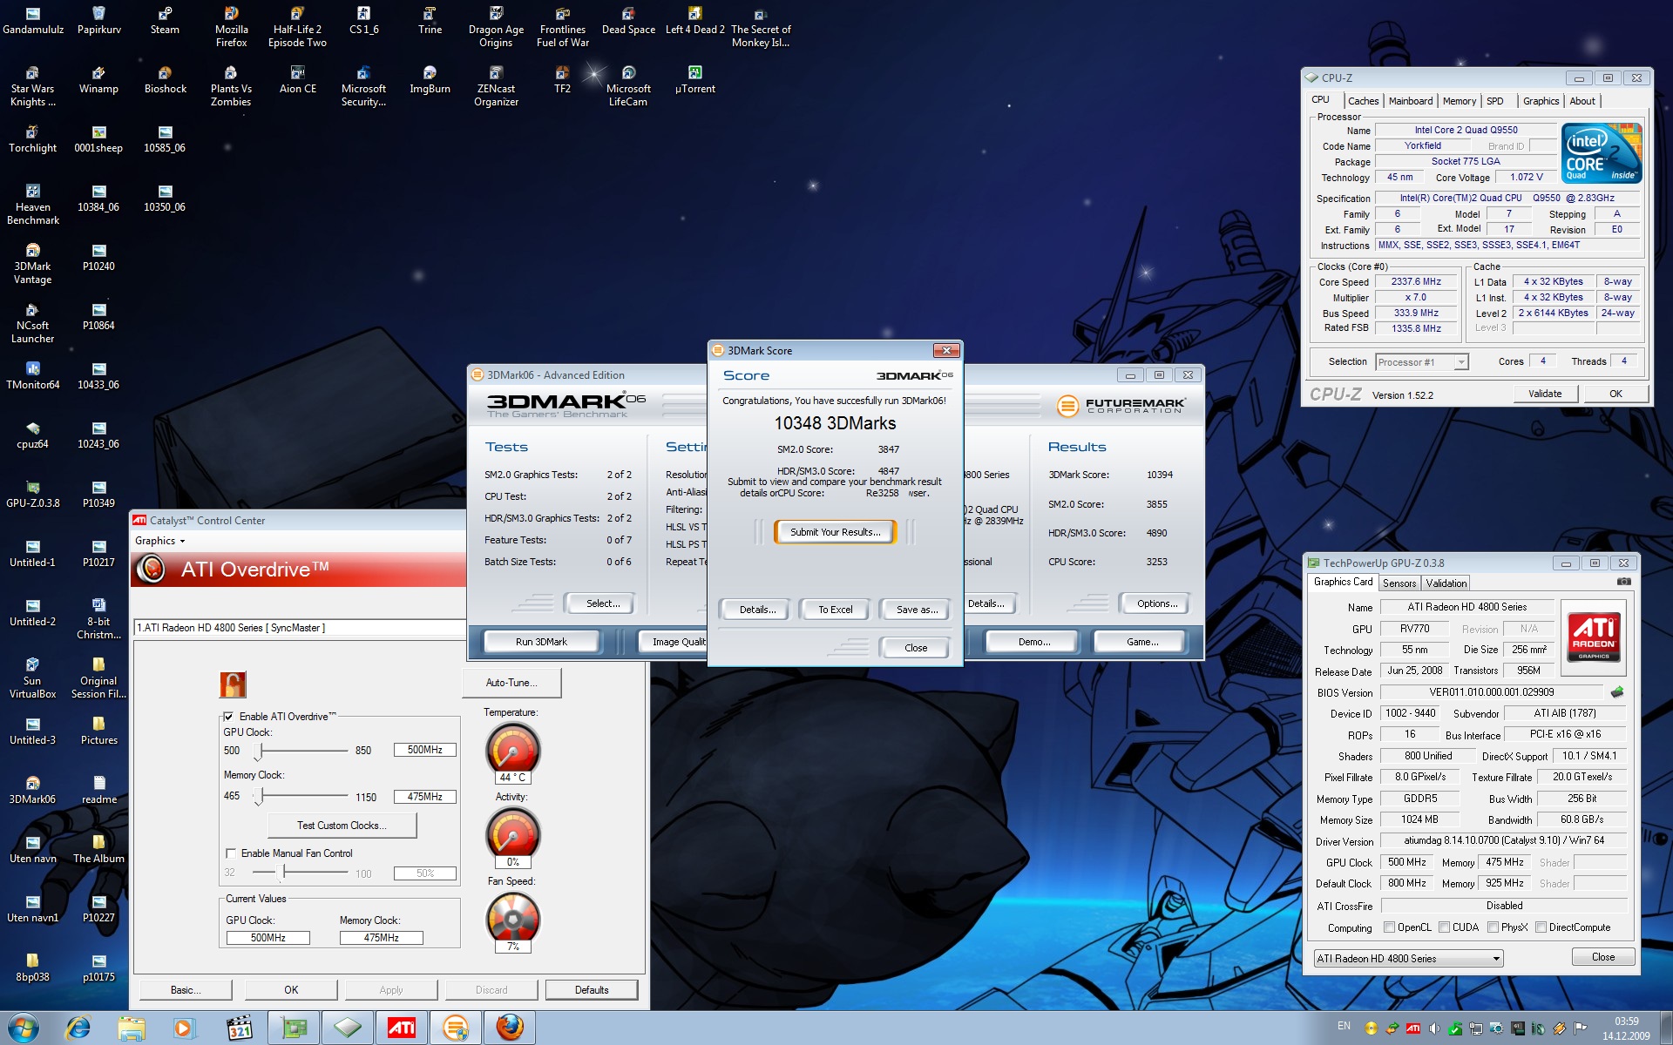Click the ATI Catalyst taskbar button
The image size is (1673, 1045).
[401, 1028]
